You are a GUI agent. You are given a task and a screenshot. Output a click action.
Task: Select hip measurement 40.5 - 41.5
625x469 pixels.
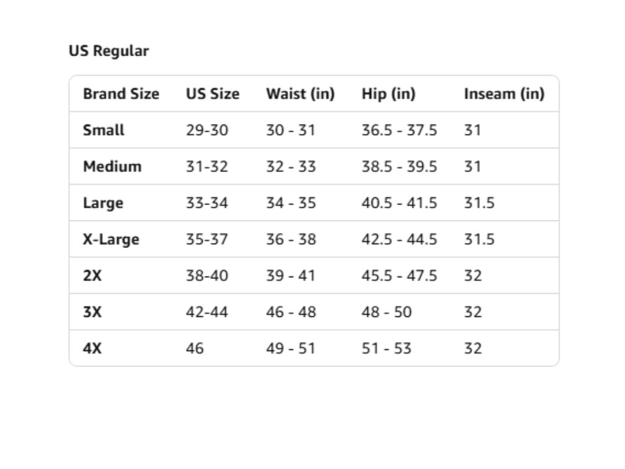(399, 203)
